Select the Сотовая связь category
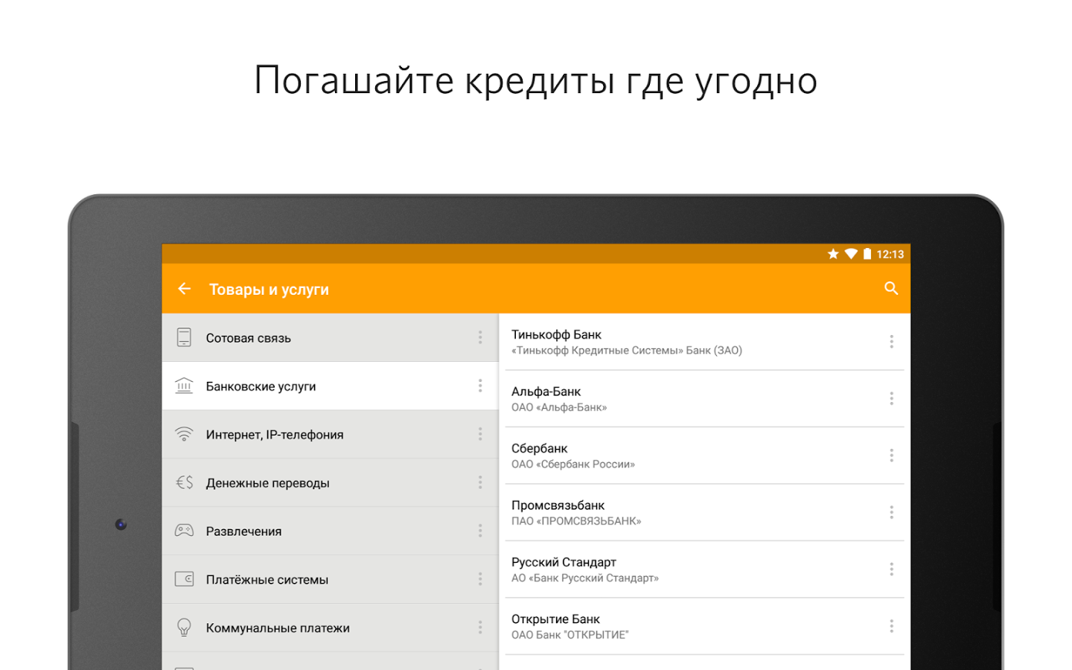 click(x=330, y=337)
